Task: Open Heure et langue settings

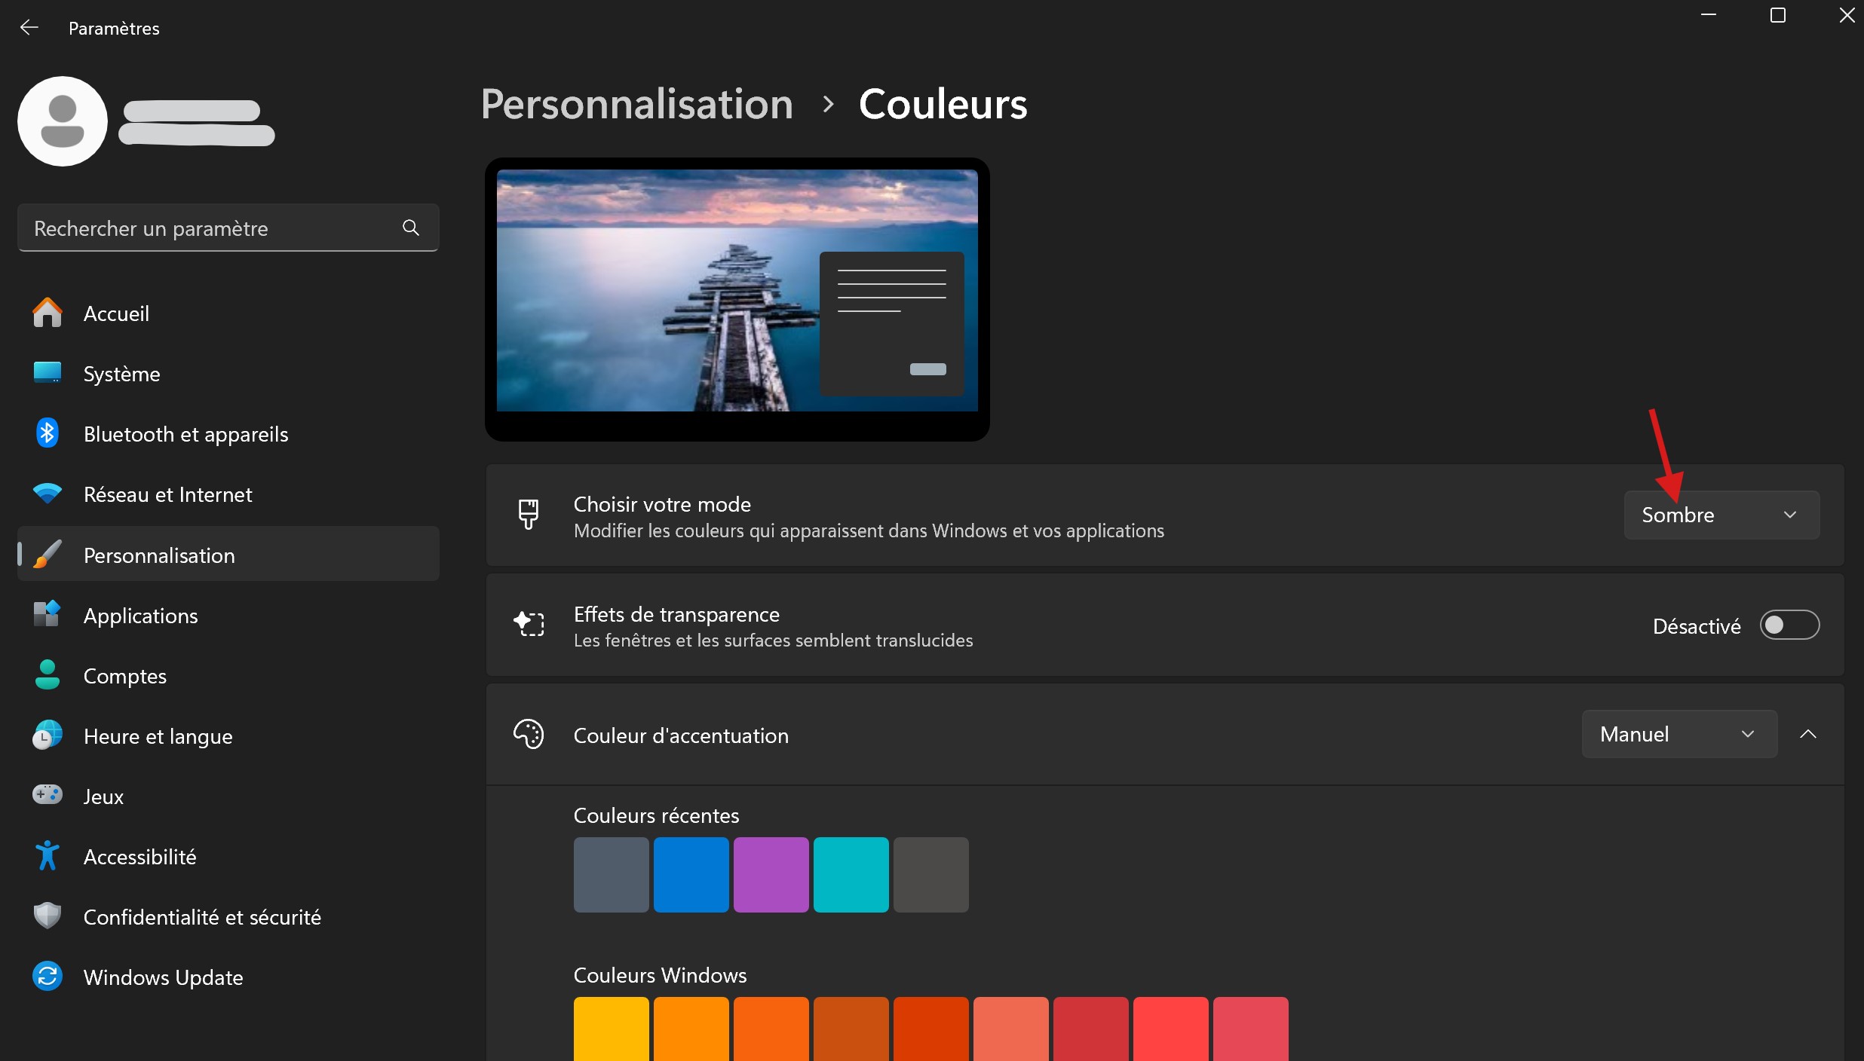Action: point(228,735)
